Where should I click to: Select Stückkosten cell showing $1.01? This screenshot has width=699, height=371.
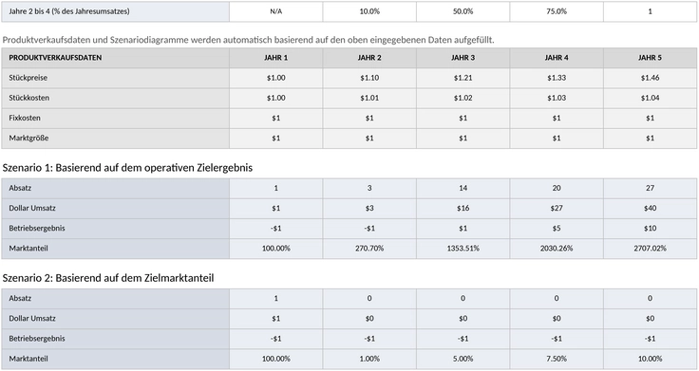369,98
